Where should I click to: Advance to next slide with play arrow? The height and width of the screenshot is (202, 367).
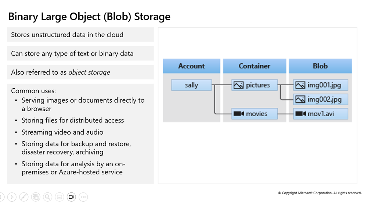[x=11, y=197]
